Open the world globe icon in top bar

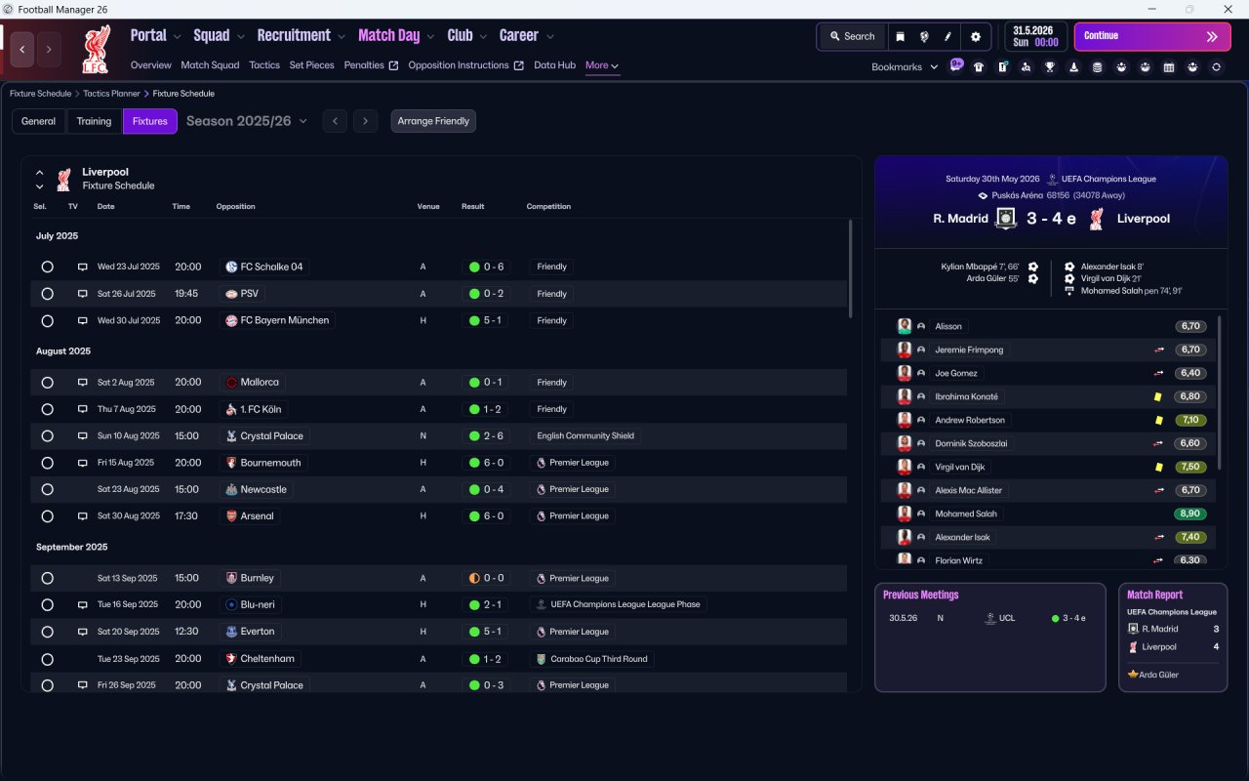(x=924, y=36)
